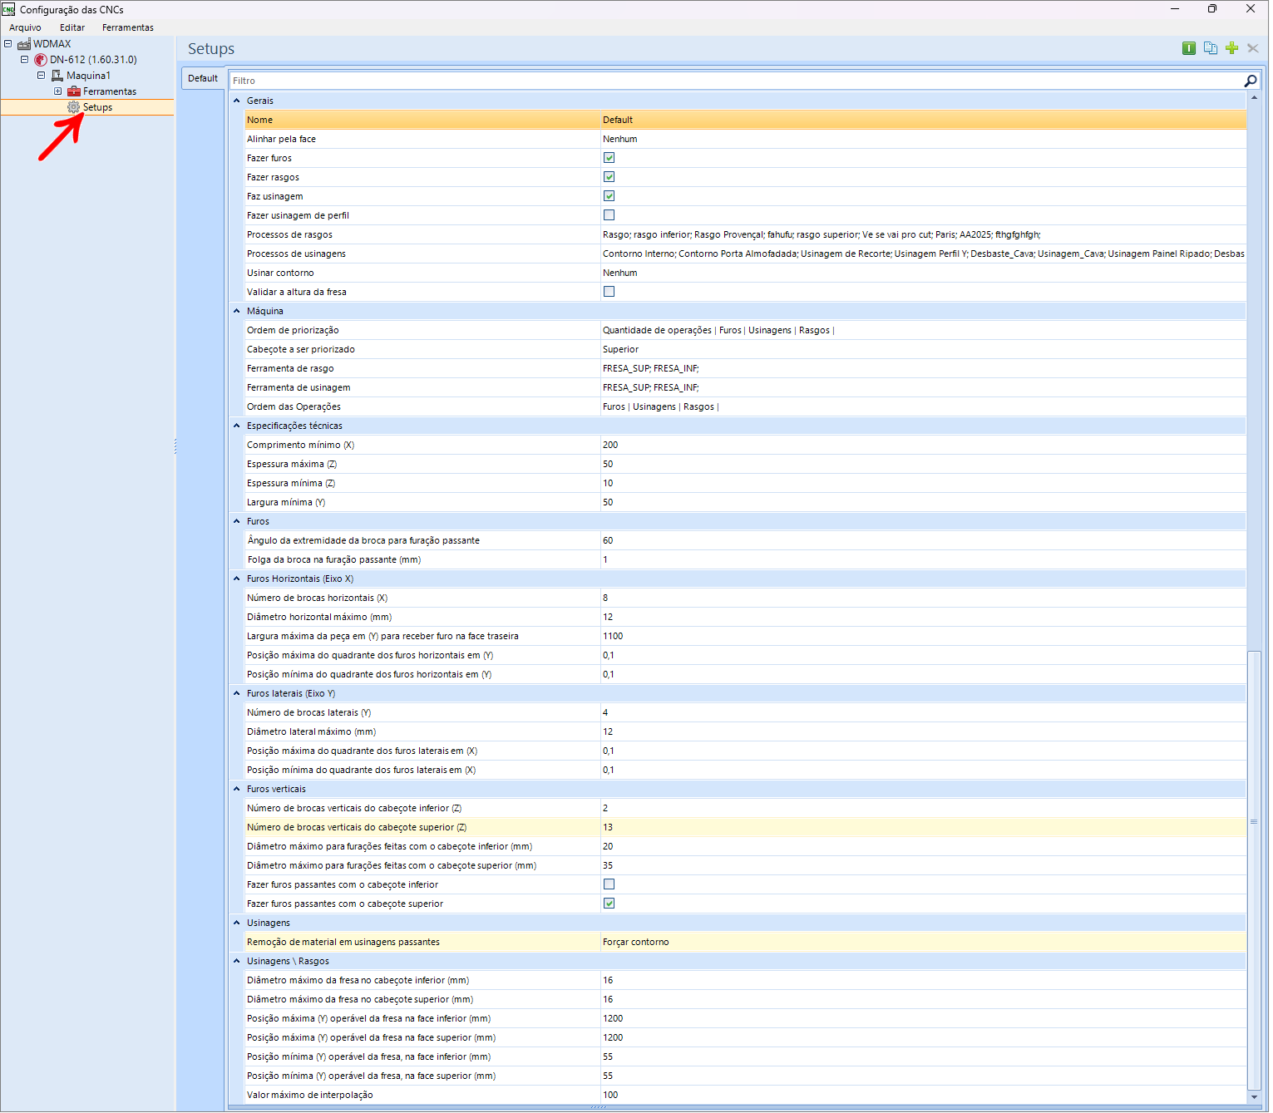Viewport: 1273px width, 1113px height.
Task: Click the magnifying glass search icon
Action: (1250, 81)
